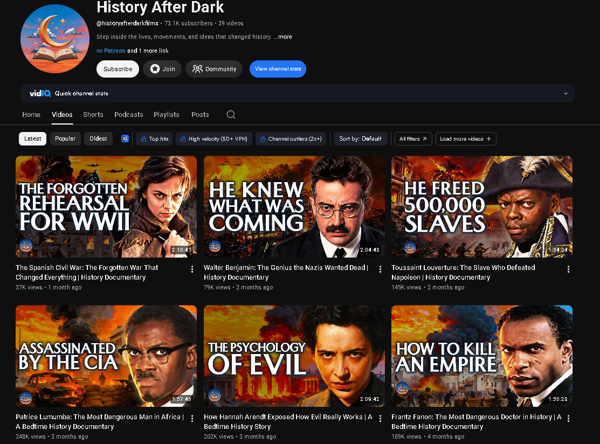The height and width of the screenshot is (444, 600).
Task: Click the Spanish Civil War video title
Action: pos(87,272)
